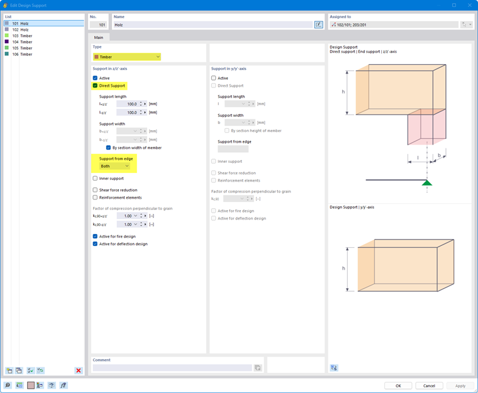Click arrow button beside l+z/z' support length

coord(145,104)
